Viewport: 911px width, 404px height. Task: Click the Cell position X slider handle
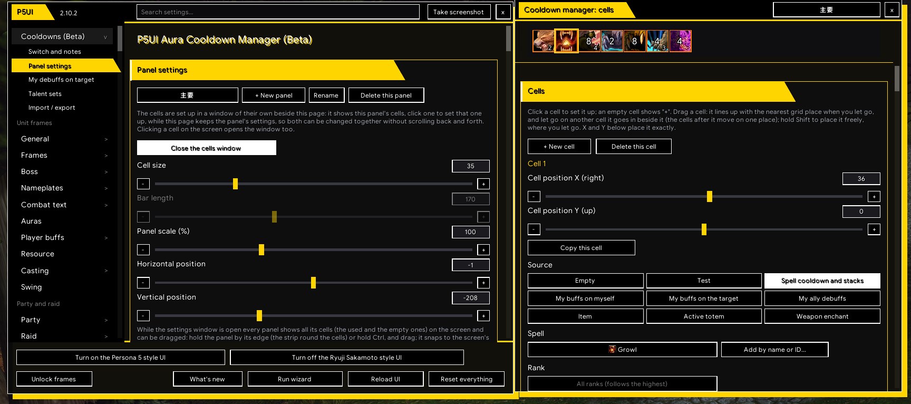[710, 197]
